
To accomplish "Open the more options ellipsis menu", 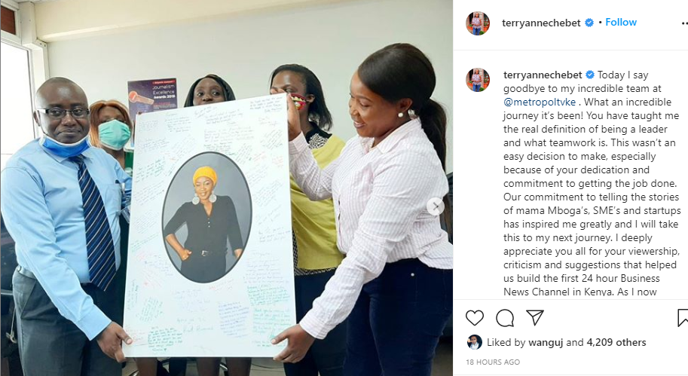I will (684, 23).
